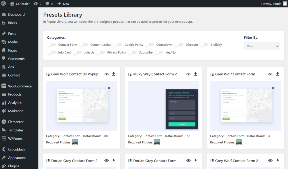
Task: Toggle the Content Locker category
Action: coord(83,45)
